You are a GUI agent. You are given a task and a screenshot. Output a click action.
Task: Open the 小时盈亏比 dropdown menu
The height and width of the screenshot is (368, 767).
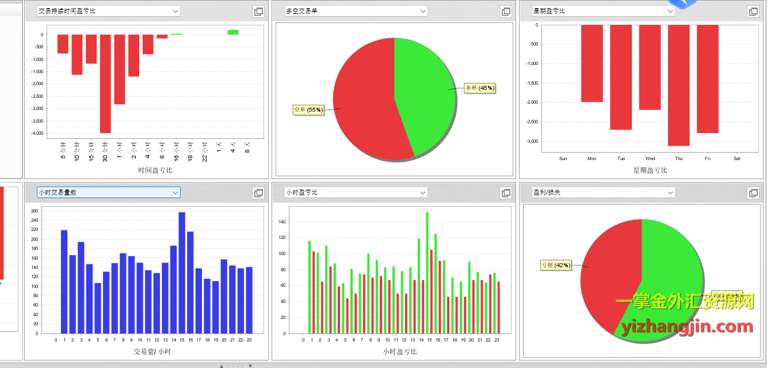pyautogui.click(x=423, y=192)
